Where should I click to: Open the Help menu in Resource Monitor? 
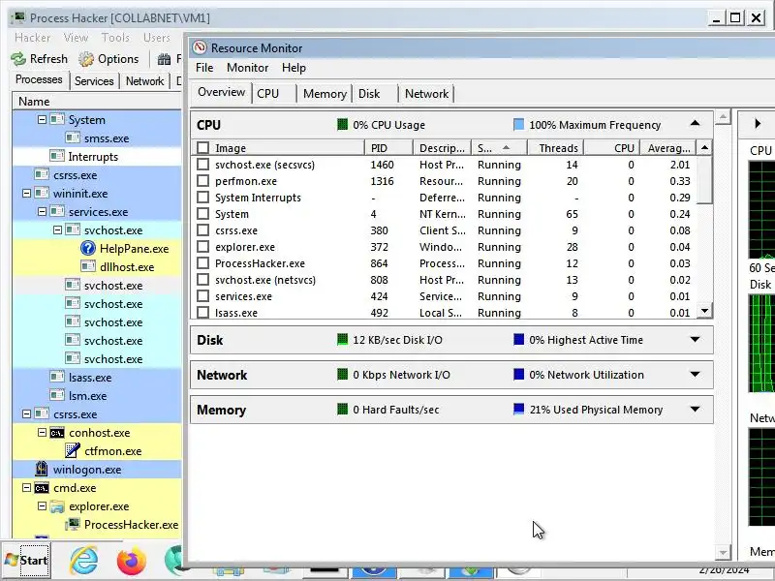[x=294, y=68]
